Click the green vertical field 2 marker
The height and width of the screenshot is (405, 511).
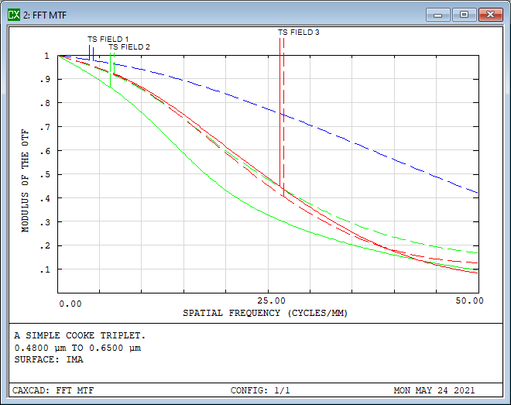click(111, 70)
